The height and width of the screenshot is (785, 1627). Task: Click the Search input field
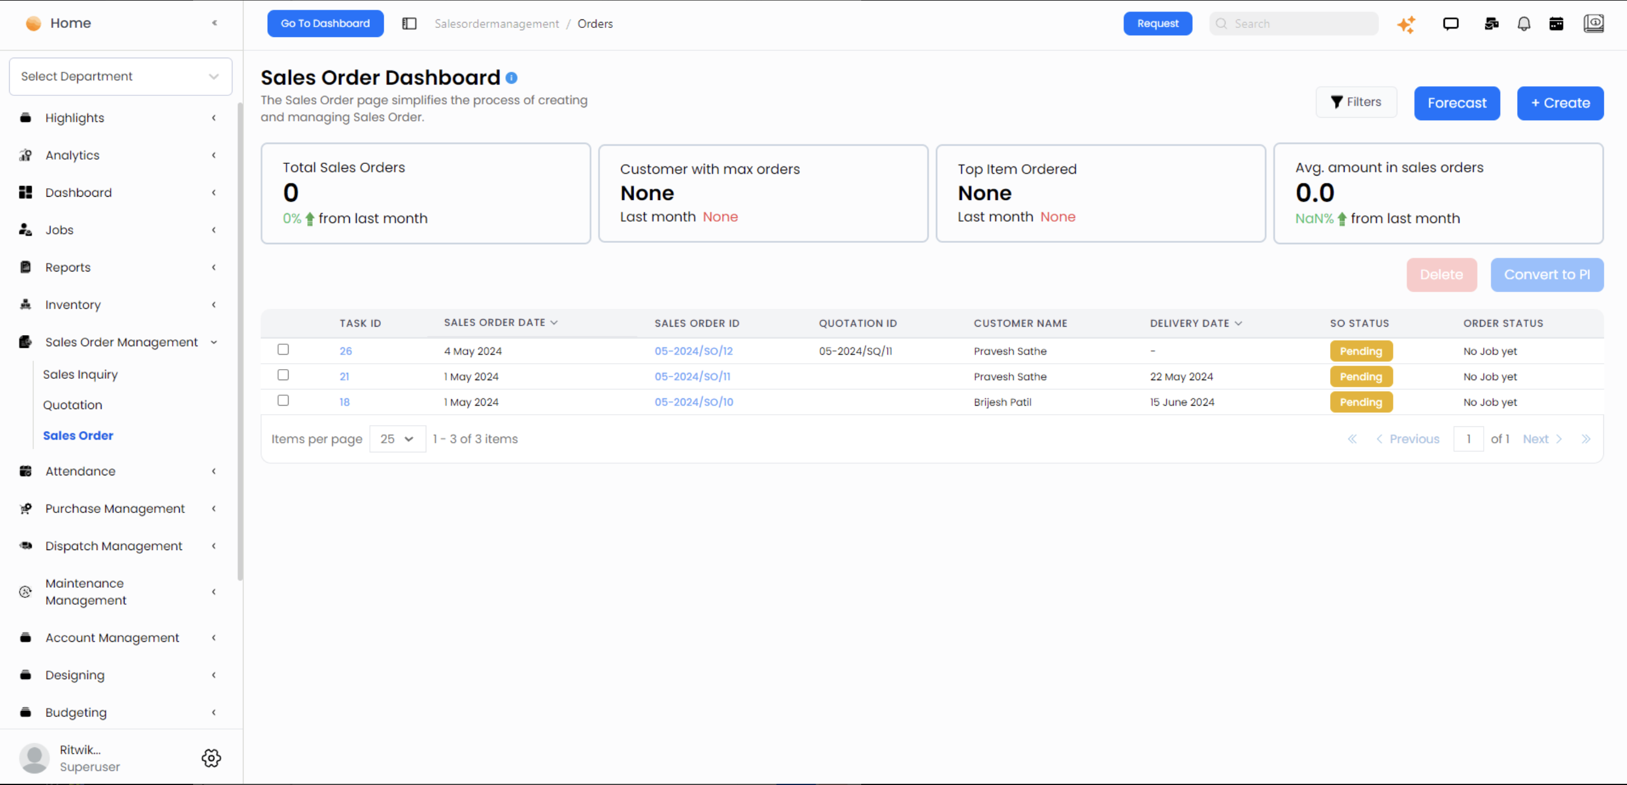(1301, 24)
